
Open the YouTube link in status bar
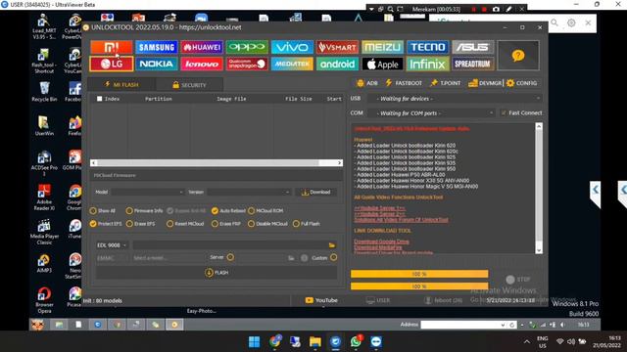[321, 300]
